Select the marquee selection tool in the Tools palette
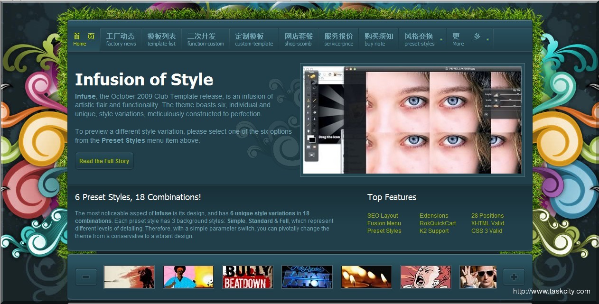599x304 pixels. coord(308,83)
